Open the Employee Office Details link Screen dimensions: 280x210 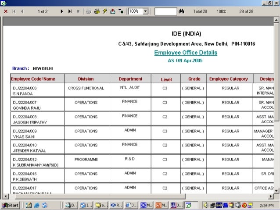[186, 53]
